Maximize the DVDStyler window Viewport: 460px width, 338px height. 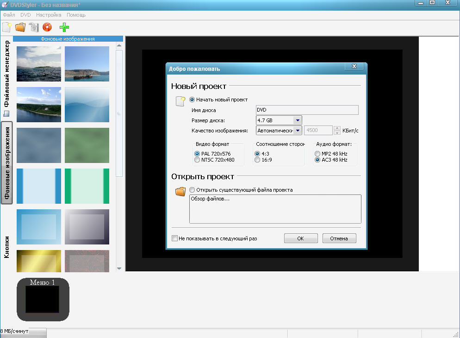[432, 3]
